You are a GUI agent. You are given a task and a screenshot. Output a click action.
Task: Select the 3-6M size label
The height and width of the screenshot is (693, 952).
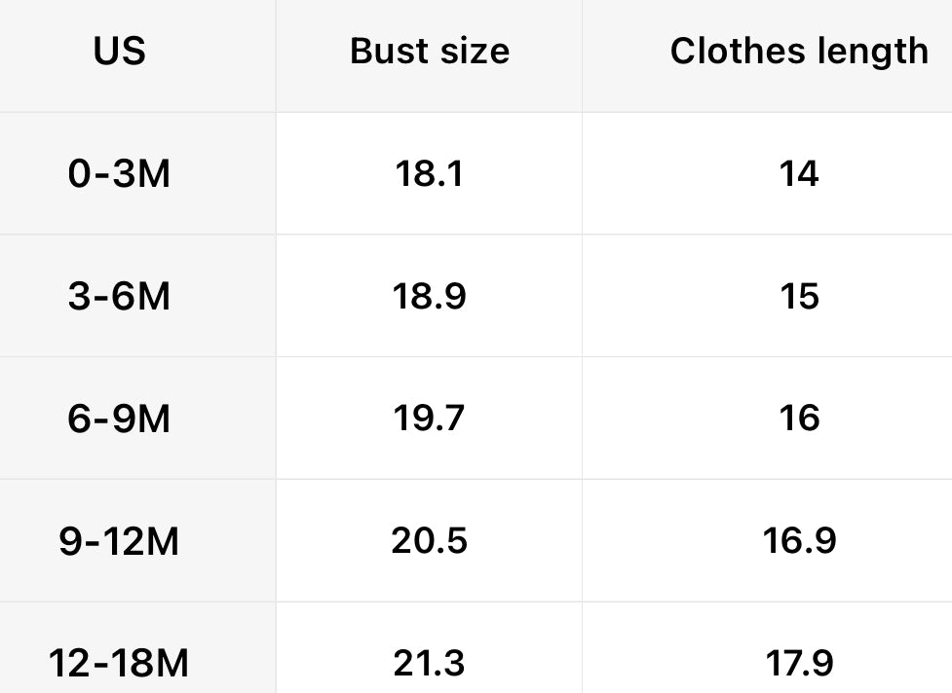[x=120, y=296]
